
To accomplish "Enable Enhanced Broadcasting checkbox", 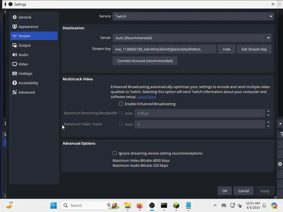I will [121, 104].
